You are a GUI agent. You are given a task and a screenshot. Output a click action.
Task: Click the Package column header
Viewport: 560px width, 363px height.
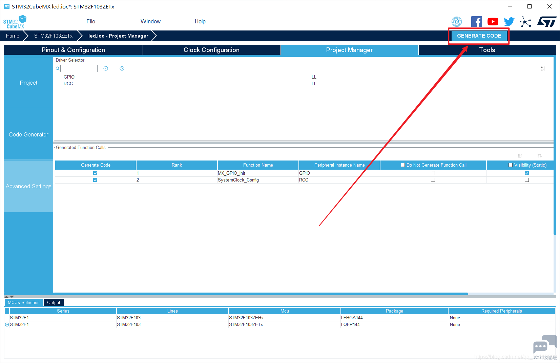pos(394,311)
